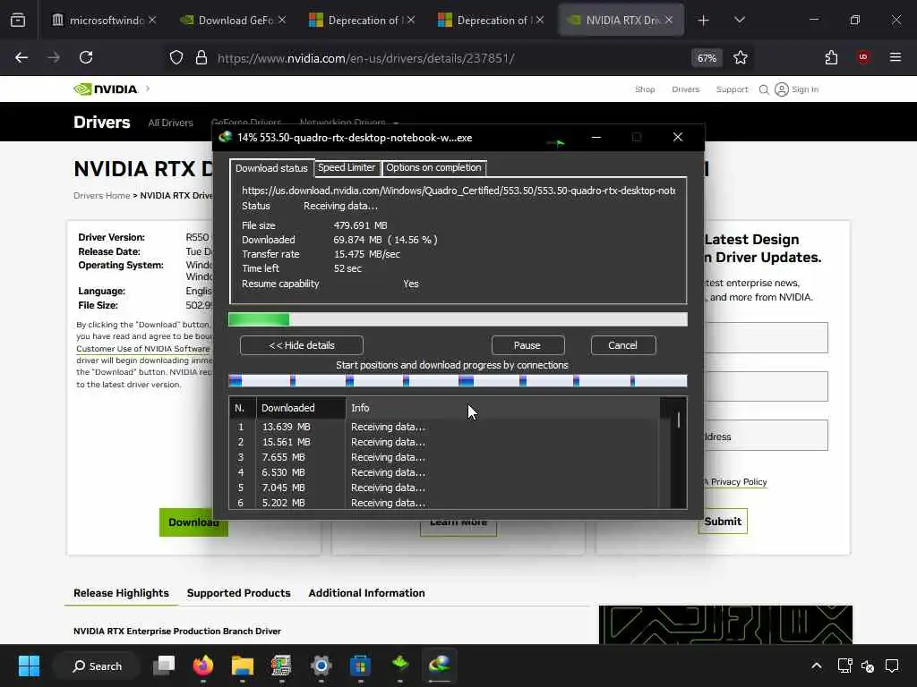This screenshot has height=687, width=917.
Task: Switch to the microsoftwindo... tab
Action: [106, 20]
